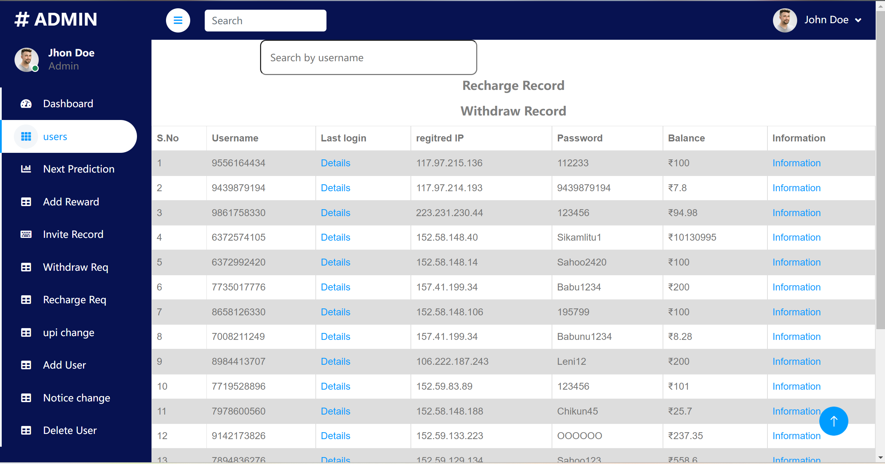
Task: Click the Recharge Record heading link
Action: [513, 85]
